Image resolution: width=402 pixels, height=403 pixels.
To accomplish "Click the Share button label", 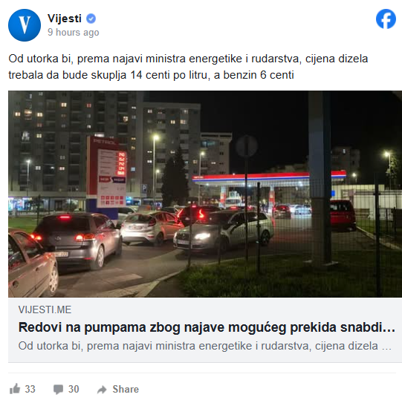I will [126, 389].
